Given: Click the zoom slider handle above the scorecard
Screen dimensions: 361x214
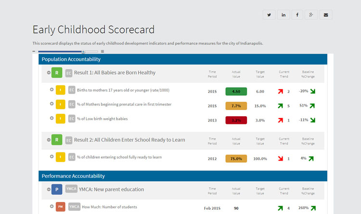Looking at the screenshot, I should click(83, 52).
